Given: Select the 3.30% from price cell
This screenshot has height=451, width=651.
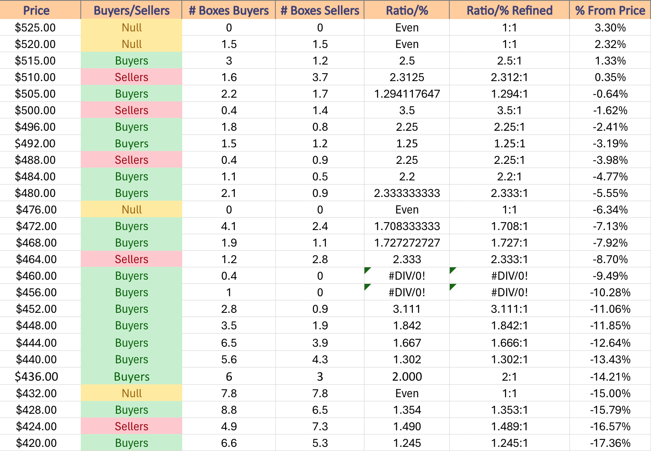Looking at the screenshot, I should tap(610, 28).
